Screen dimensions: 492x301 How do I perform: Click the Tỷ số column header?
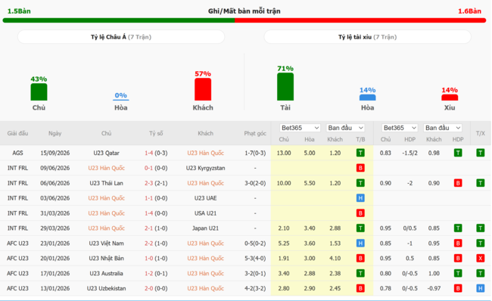pyautogui.click(x=156, y=133)
